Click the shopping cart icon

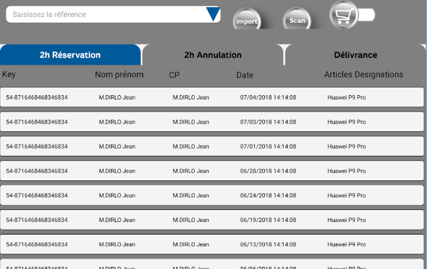pos(344,15)
